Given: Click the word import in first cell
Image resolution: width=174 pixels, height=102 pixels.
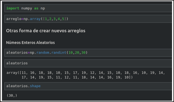Looking at the screenshot, I should (x=13, y=8).
